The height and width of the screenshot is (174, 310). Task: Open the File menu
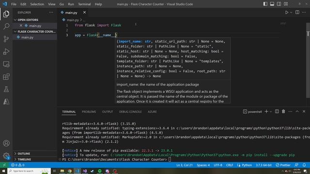click(x=14, y=4)
